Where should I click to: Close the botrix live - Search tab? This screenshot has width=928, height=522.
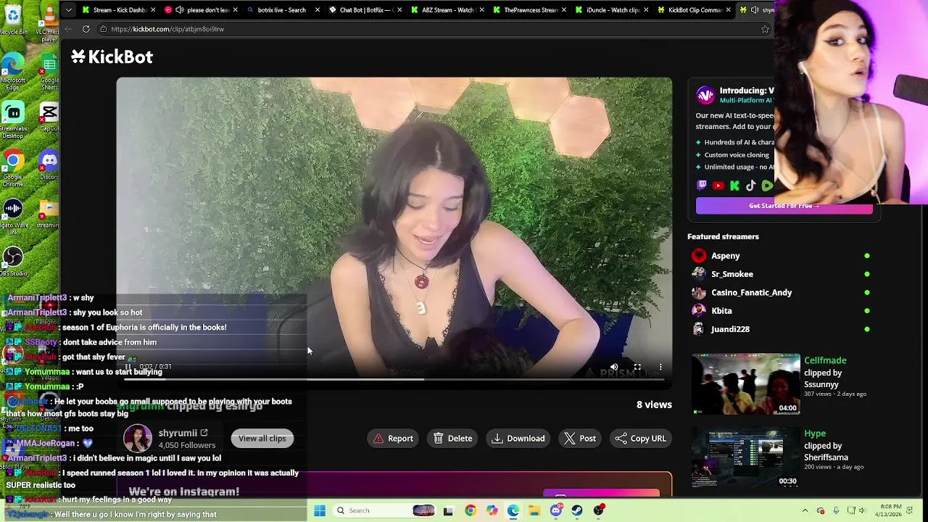pyautogui.click(x=316, y=10)
